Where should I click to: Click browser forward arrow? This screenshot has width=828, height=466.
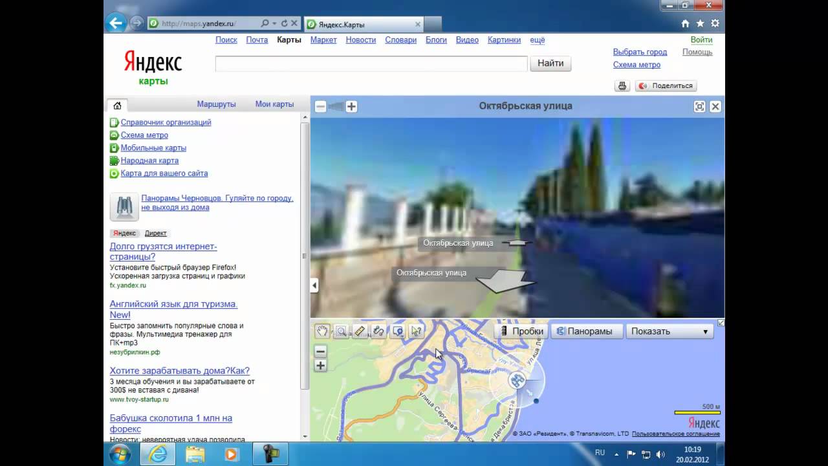[136, 23]
